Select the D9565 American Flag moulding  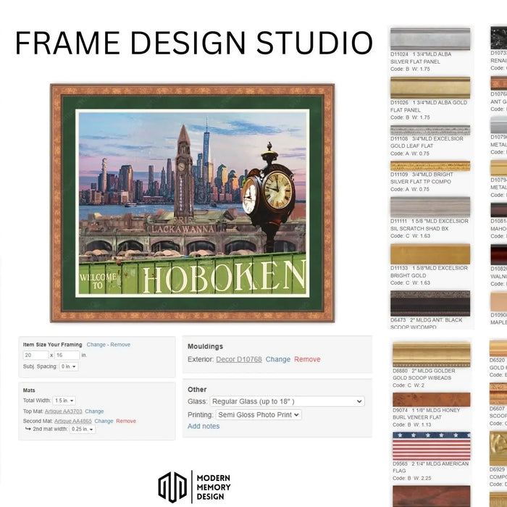pyautogui.click(x=432, y=446)
